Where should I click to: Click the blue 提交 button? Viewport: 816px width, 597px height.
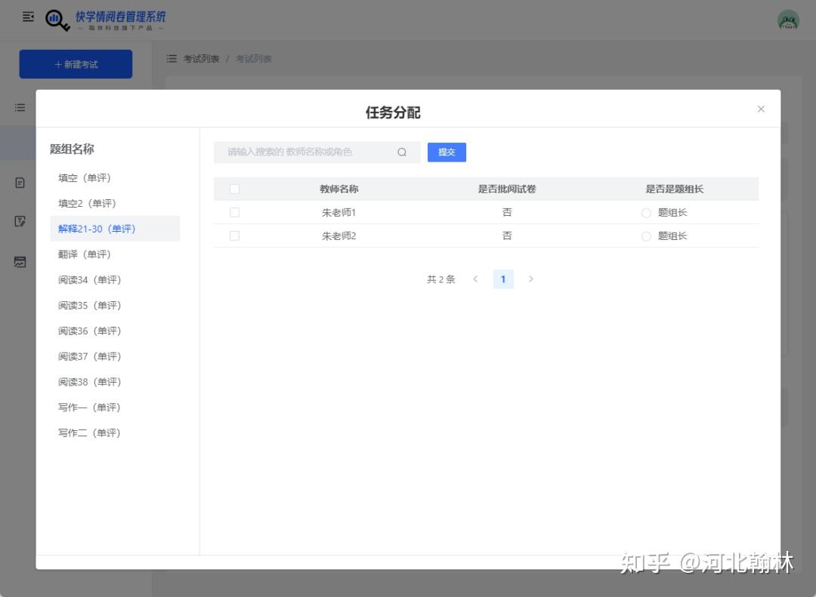coord(447,152)
